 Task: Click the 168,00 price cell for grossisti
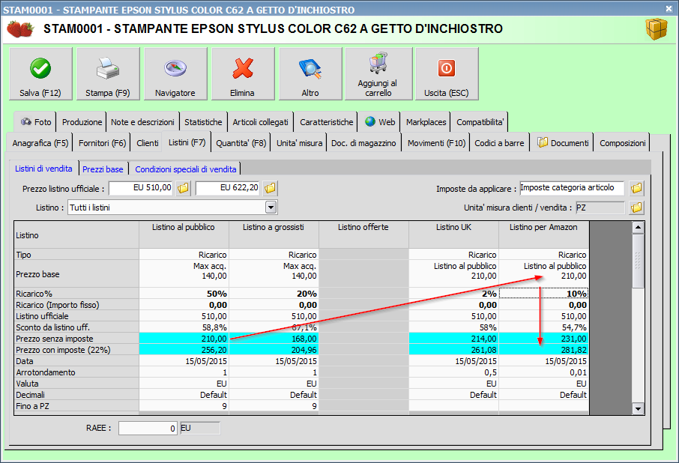(274, 339)
